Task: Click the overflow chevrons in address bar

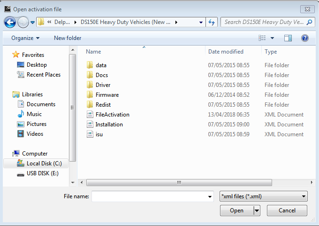Action: [49, 22]
